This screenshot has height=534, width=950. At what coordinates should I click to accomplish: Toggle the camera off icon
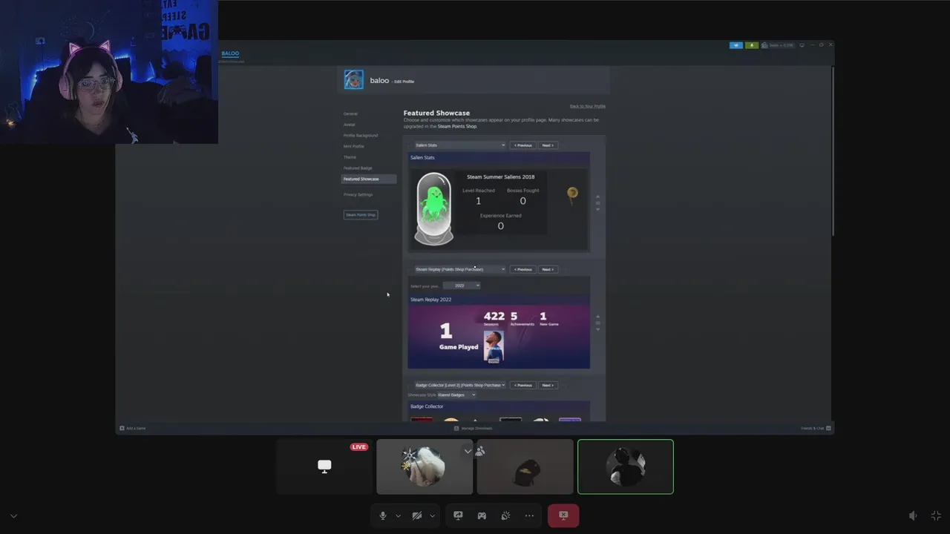coord(417,515)
